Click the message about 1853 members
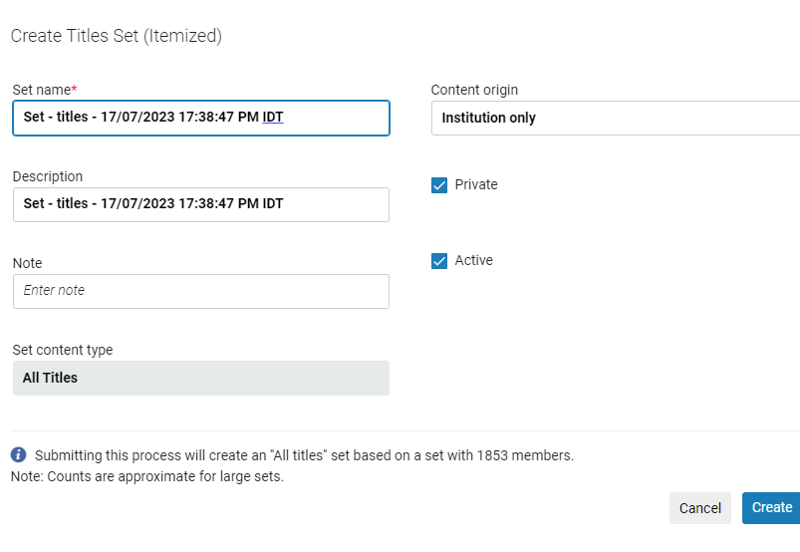 [x=304, y=455]
